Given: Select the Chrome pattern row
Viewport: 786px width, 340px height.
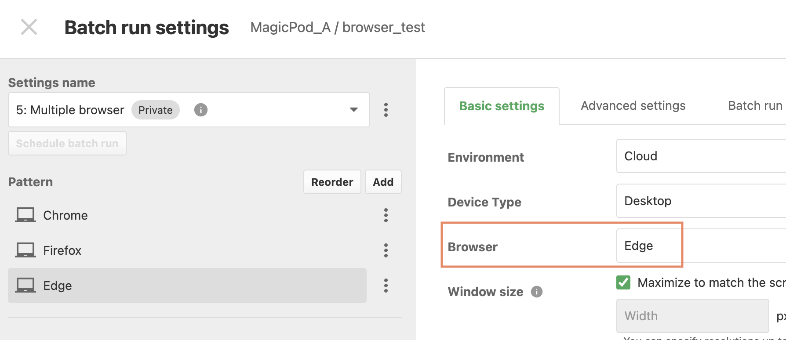Looking at the screenshot, I should pos(187,215).
